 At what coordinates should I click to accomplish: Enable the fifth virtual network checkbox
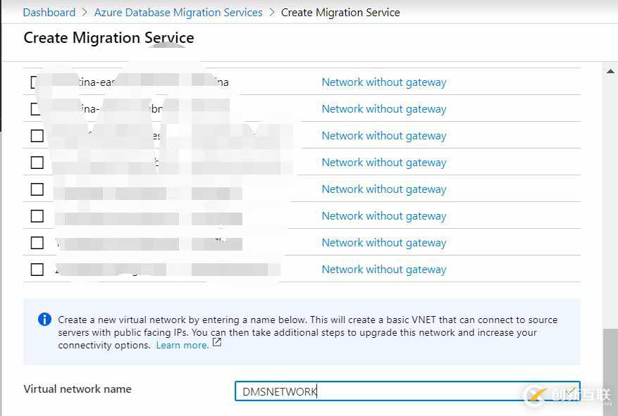tap(37, 189)
